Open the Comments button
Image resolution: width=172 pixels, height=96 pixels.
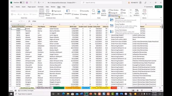(148, 7)
